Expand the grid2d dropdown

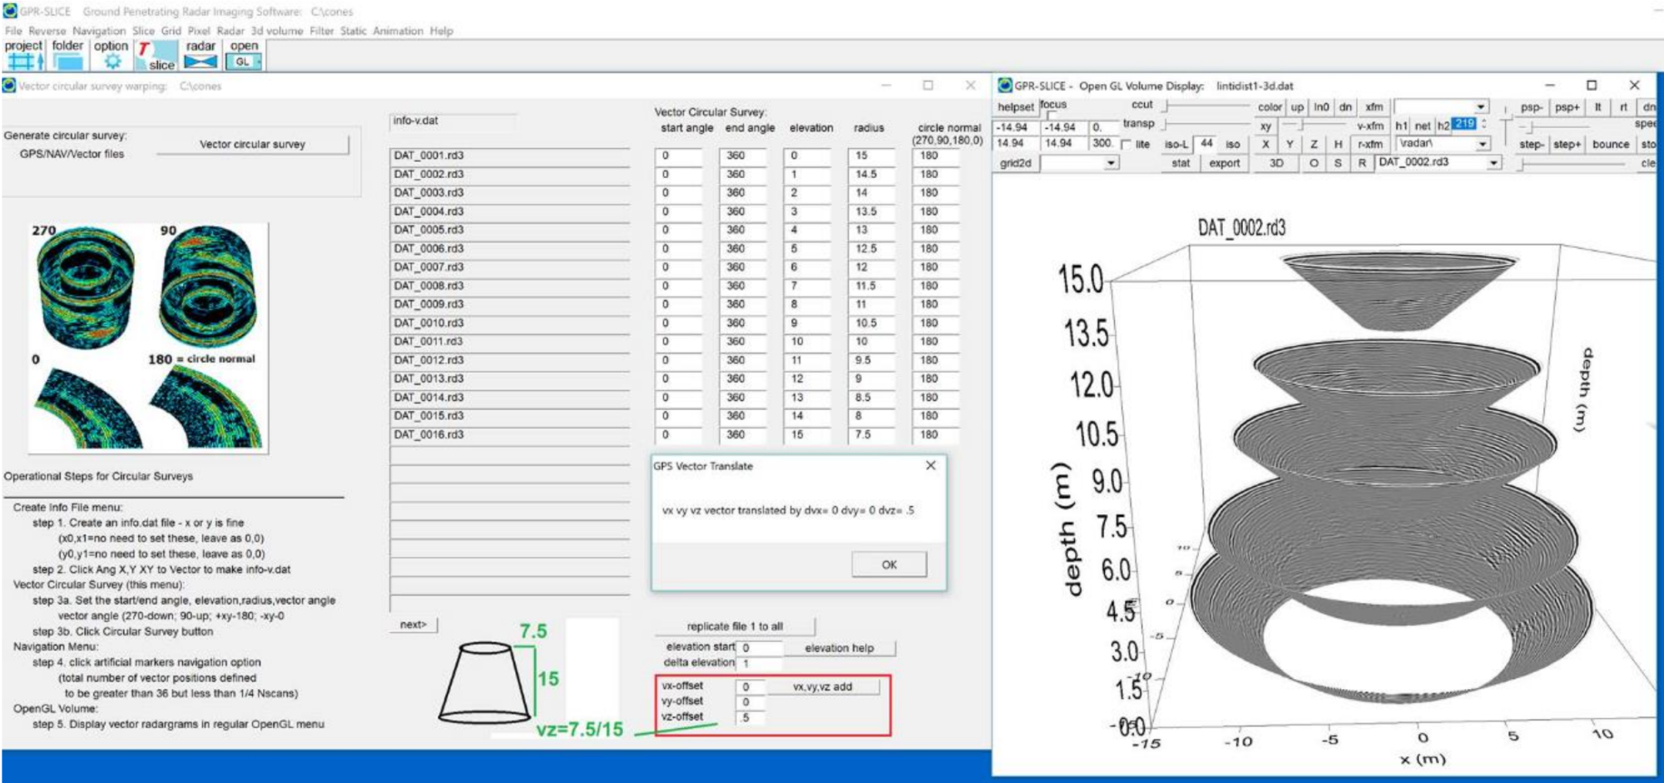1112,164
